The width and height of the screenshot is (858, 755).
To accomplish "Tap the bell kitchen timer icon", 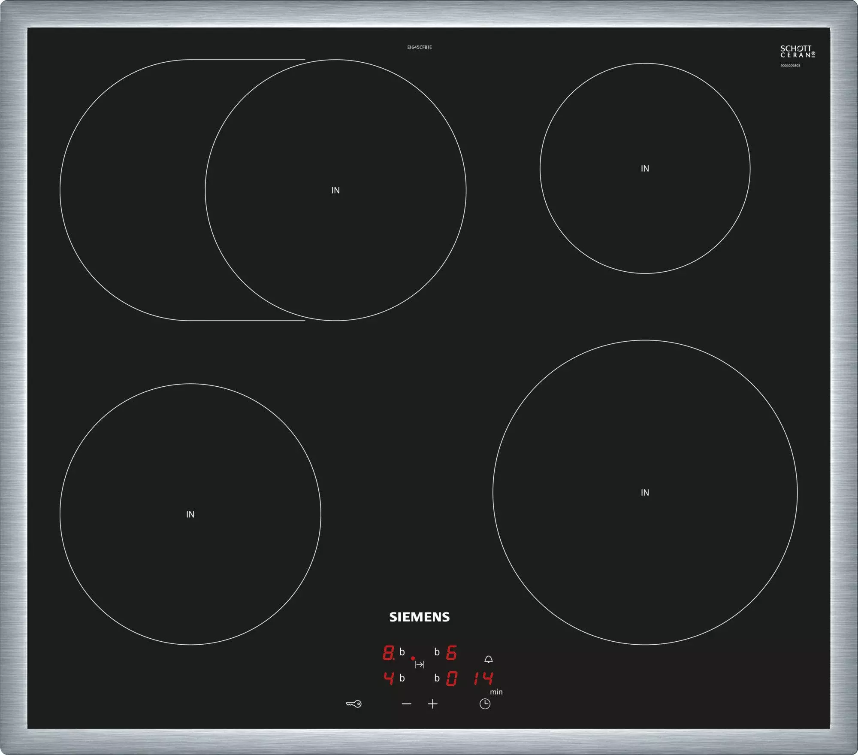I will pos(488,659).
